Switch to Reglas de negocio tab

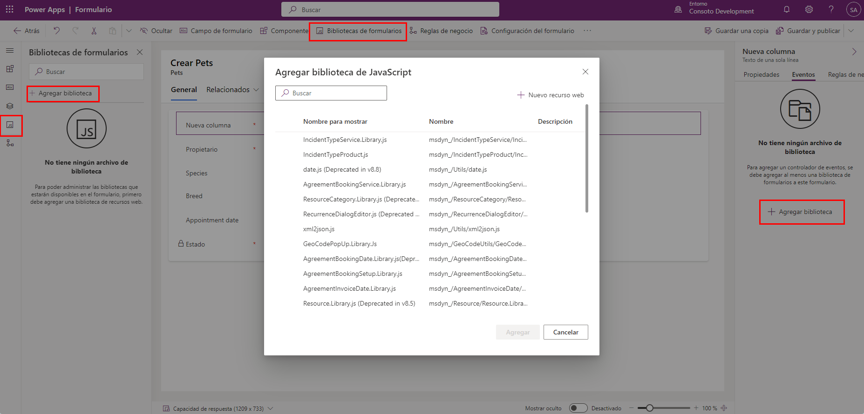[845, 74]
